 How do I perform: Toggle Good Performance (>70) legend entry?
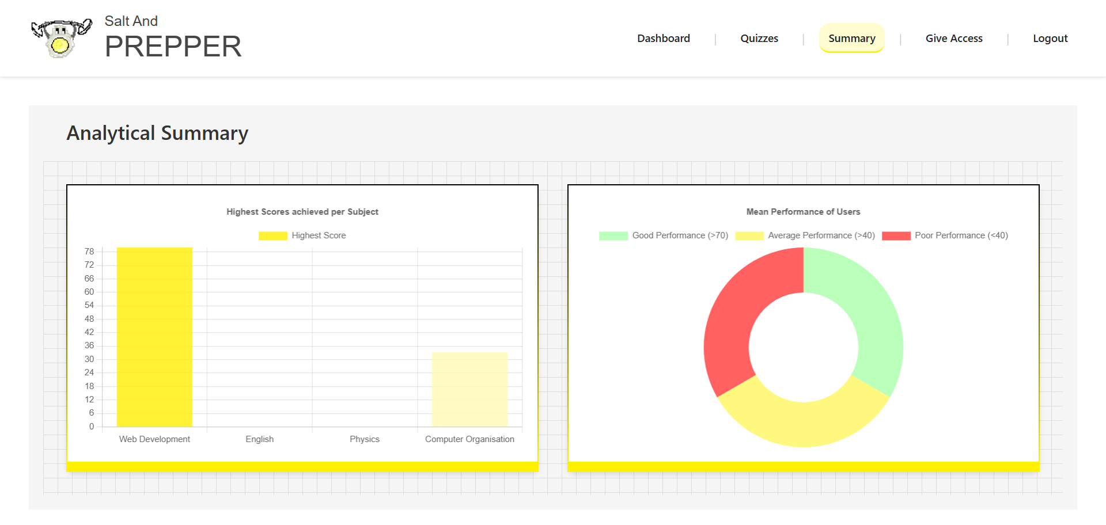pos(680,235)
